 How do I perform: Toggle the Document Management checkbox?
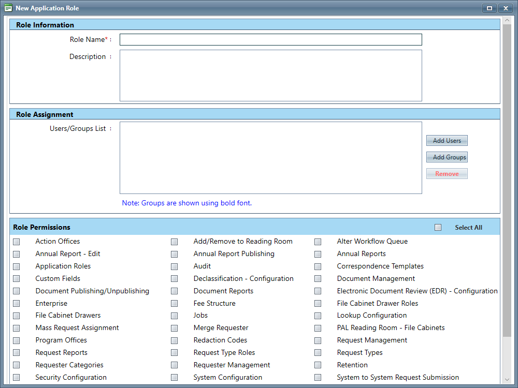pyautogui.click(x=318, y=279)
